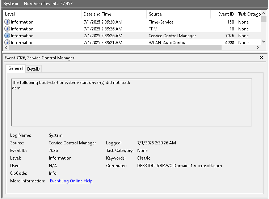
Task: Click the User value N/A
Action: (x=53, y=166)
